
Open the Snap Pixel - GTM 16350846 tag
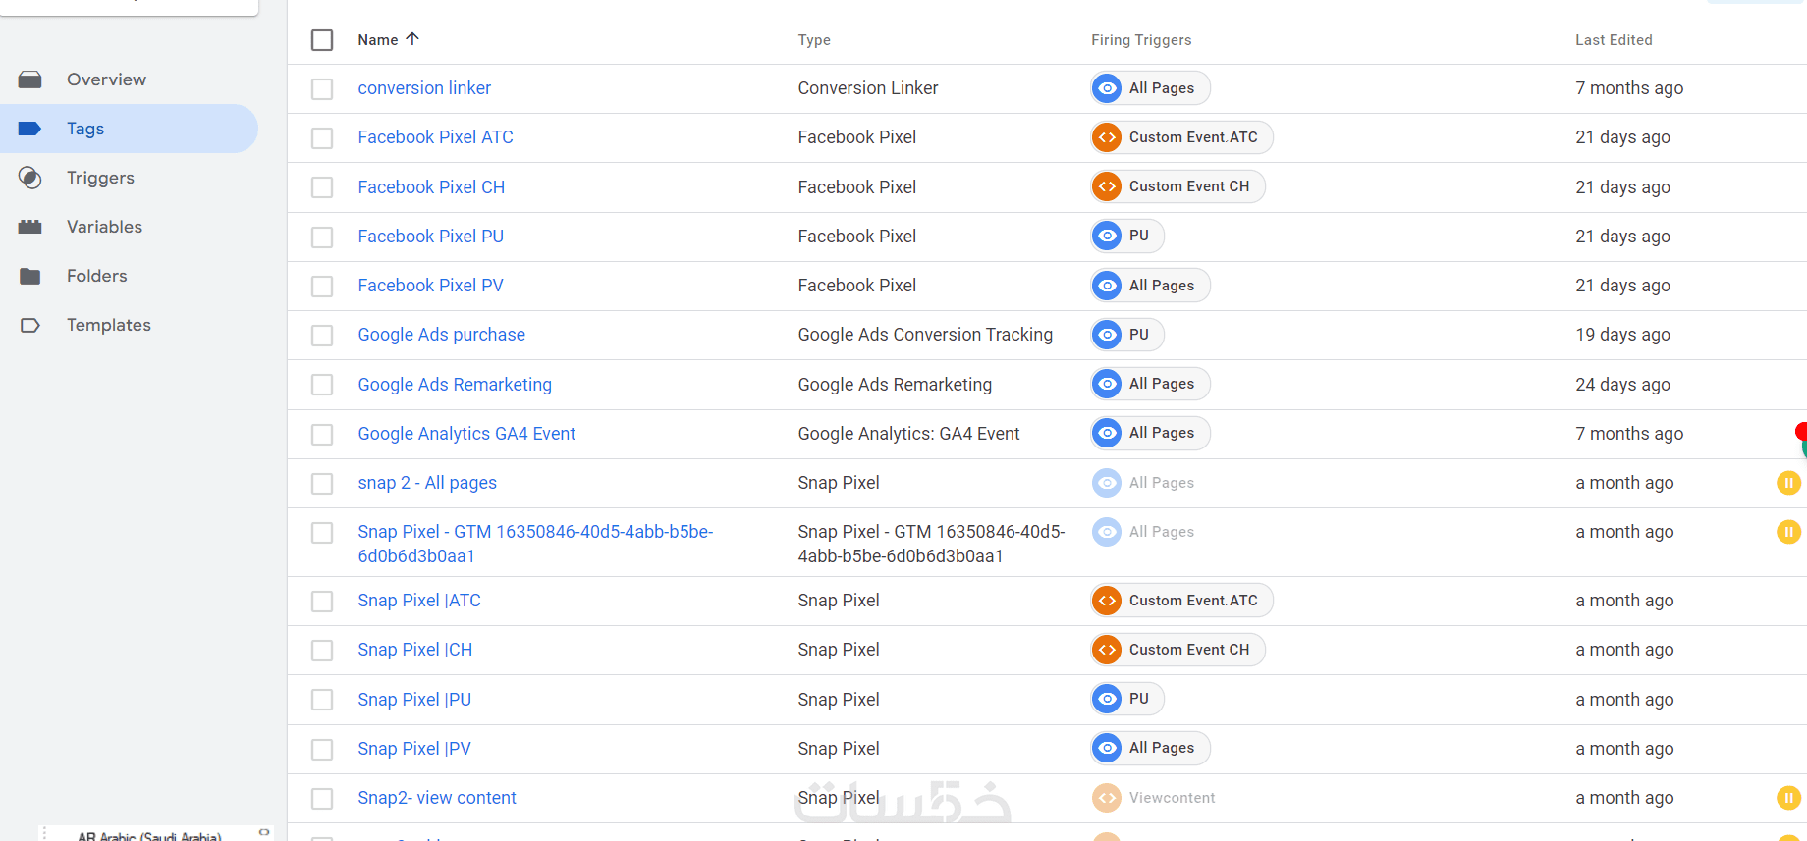click(x=535, y=544)
